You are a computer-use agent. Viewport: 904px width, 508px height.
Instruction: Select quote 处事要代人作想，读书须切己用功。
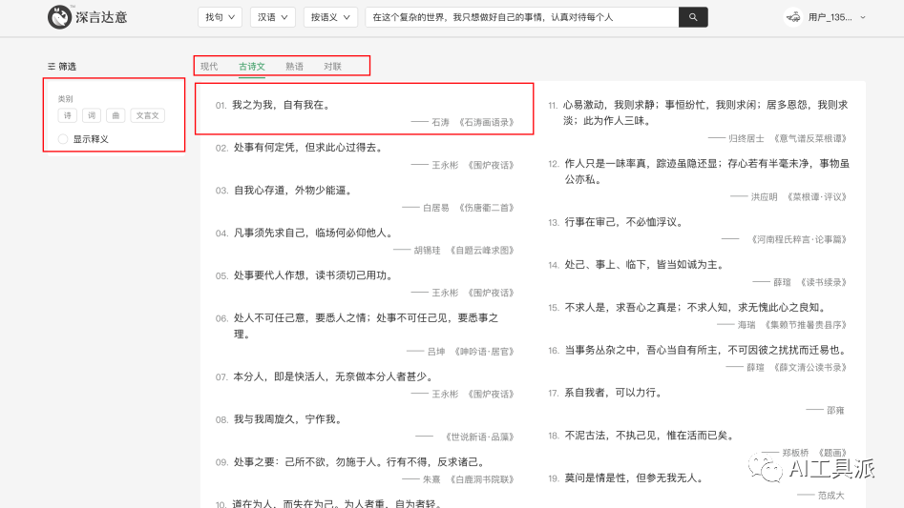(314, 275)
